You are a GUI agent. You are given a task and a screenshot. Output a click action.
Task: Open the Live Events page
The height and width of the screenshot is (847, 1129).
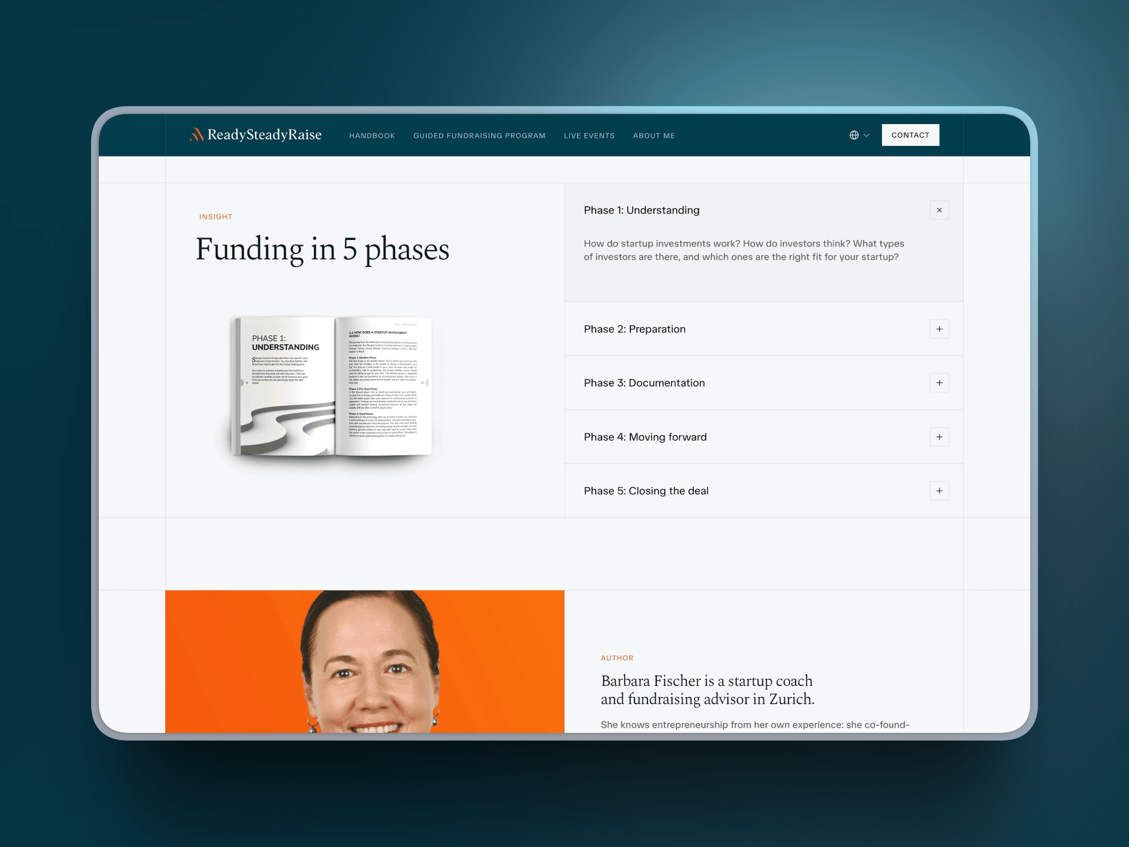point(589,136)
